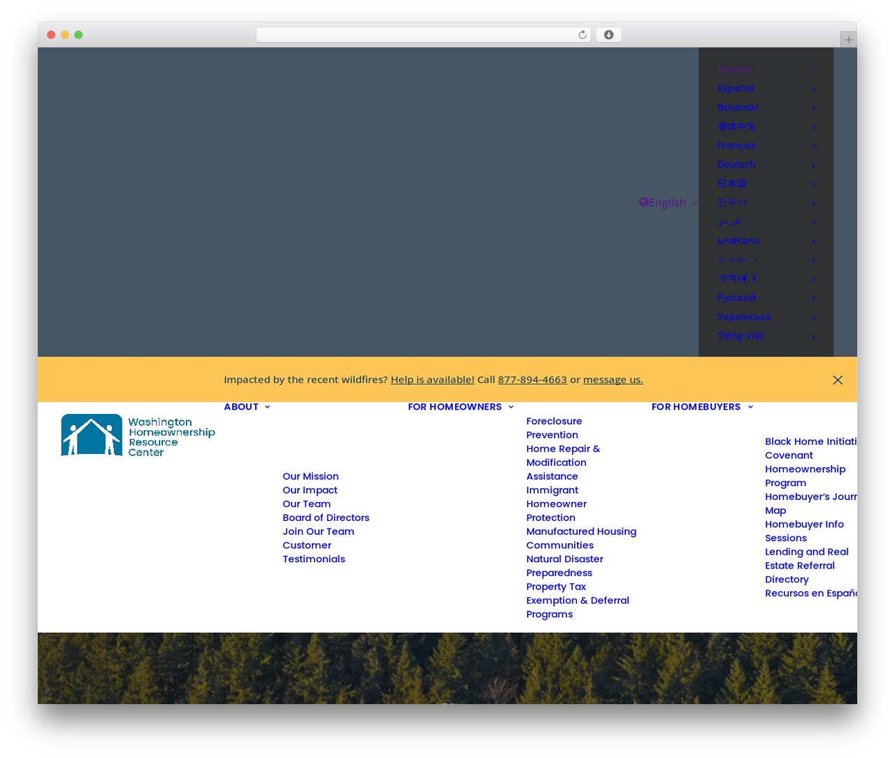Switch language to Deutsch
This screenshot has width=895, height=758.
click(x=736, y=164)
